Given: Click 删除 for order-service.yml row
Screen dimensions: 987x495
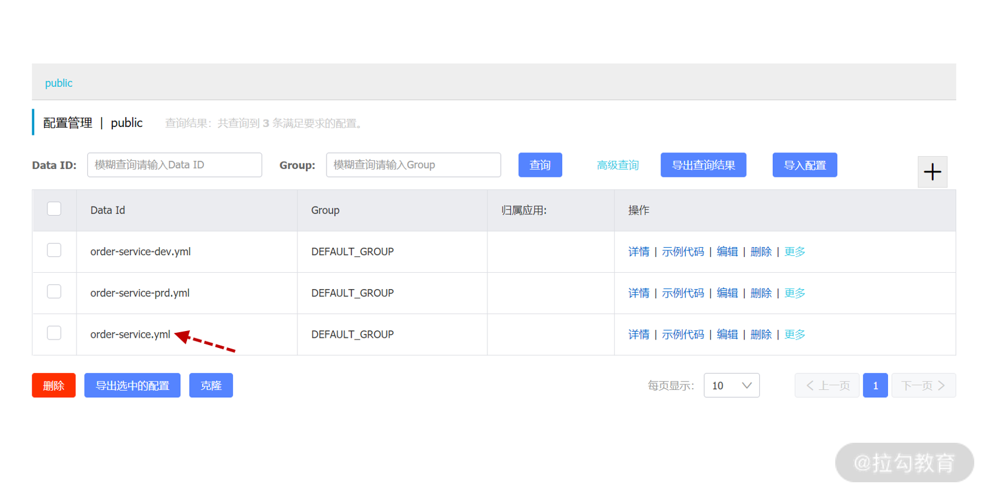Looking at the screenshot, I should click(761, 334).
